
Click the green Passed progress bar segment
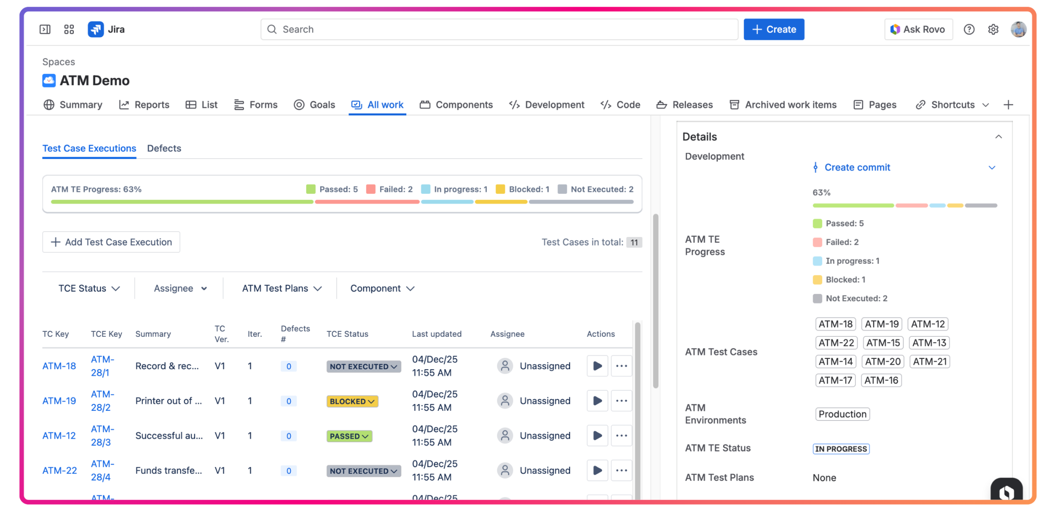tap(181, 202)
